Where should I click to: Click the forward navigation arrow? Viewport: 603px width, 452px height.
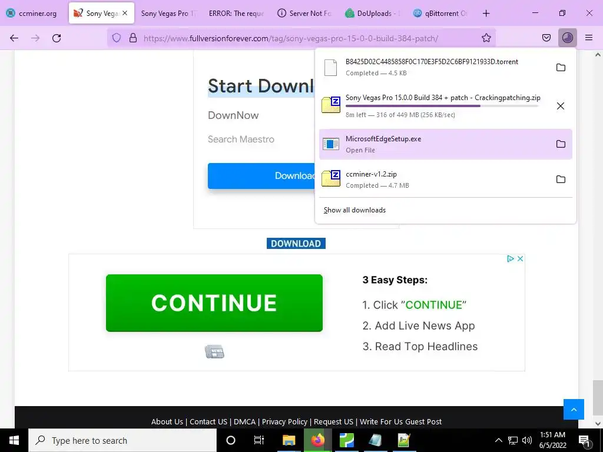coord(35,38)
